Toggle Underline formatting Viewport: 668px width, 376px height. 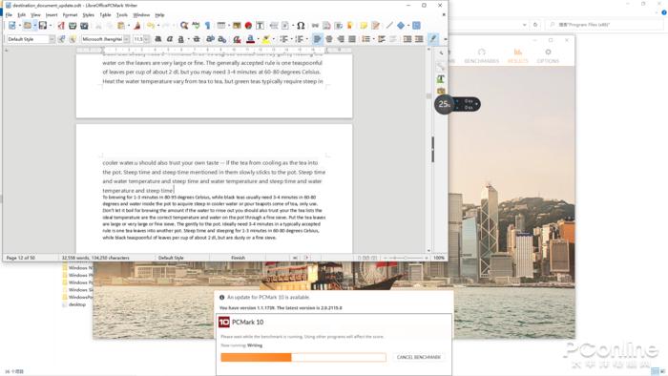point(181,39)
